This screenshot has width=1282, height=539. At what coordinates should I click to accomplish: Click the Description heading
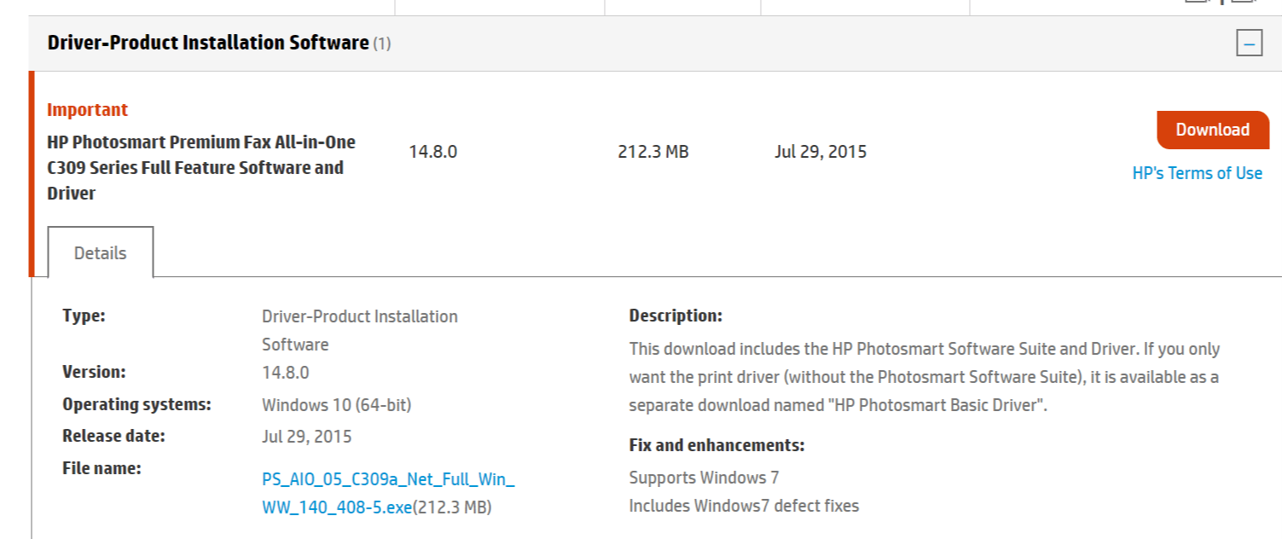[x=676, y=316]
